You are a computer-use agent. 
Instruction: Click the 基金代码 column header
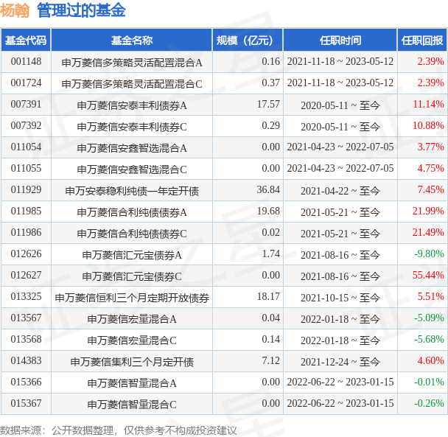pos(25,41)
